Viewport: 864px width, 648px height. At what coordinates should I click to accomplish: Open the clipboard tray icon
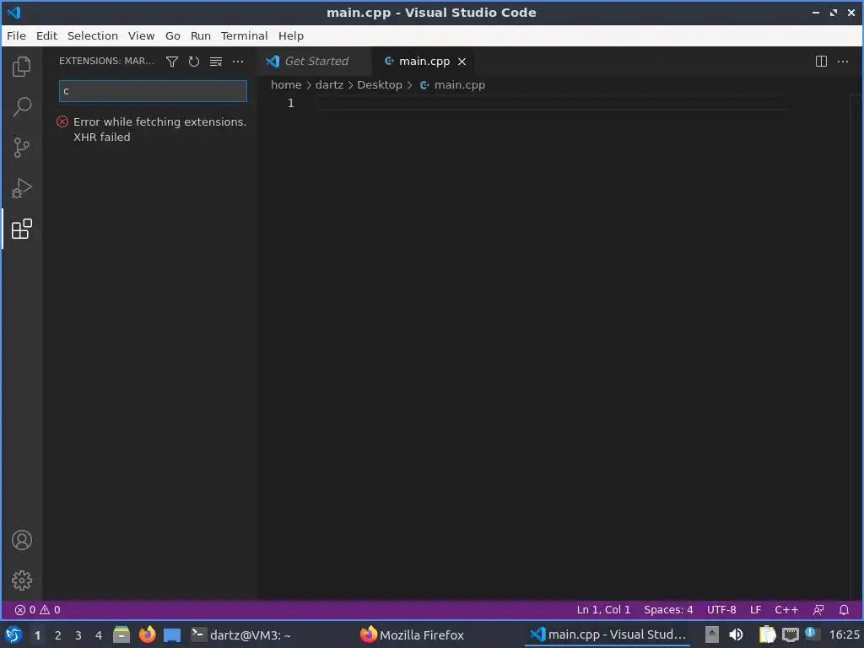pyautogui.click(x=767, y=634)
